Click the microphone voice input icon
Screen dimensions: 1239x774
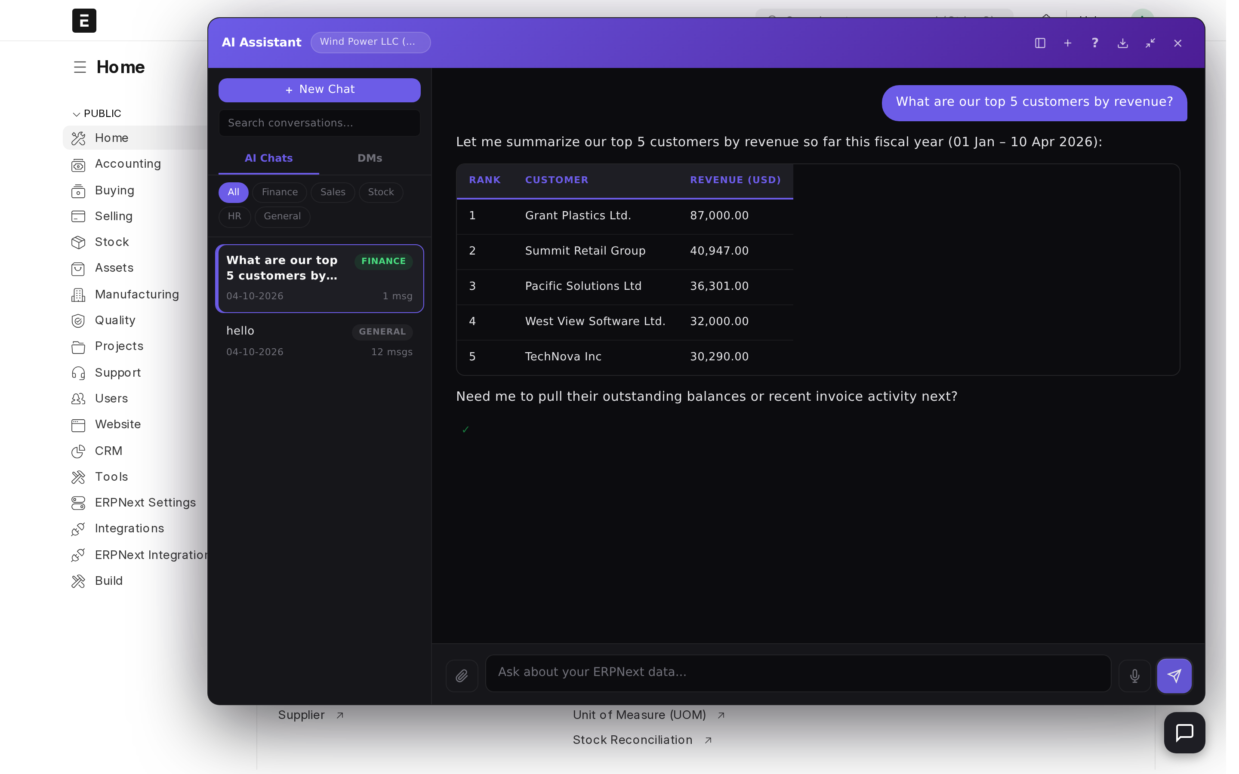click(1134, 676)
